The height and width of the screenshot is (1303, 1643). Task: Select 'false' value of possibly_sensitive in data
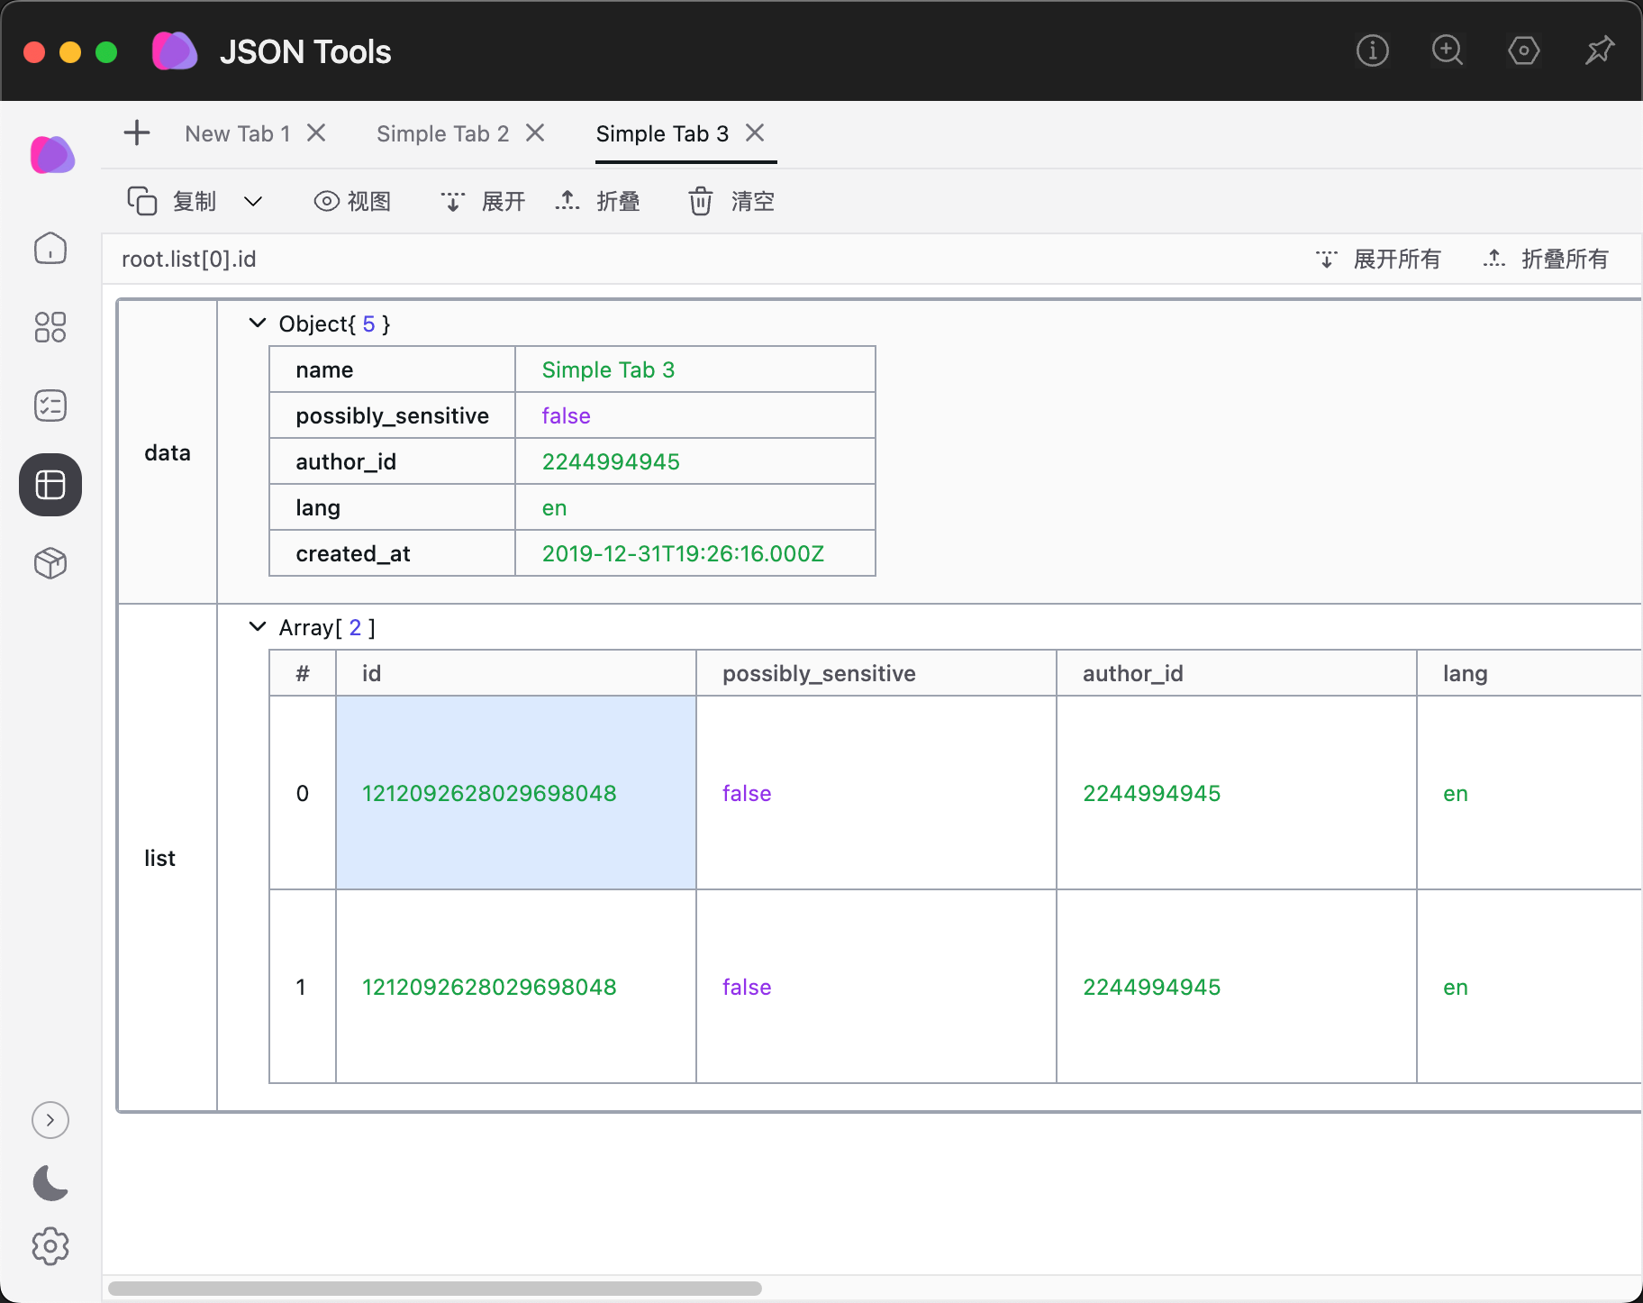click(x=695, y=415)
